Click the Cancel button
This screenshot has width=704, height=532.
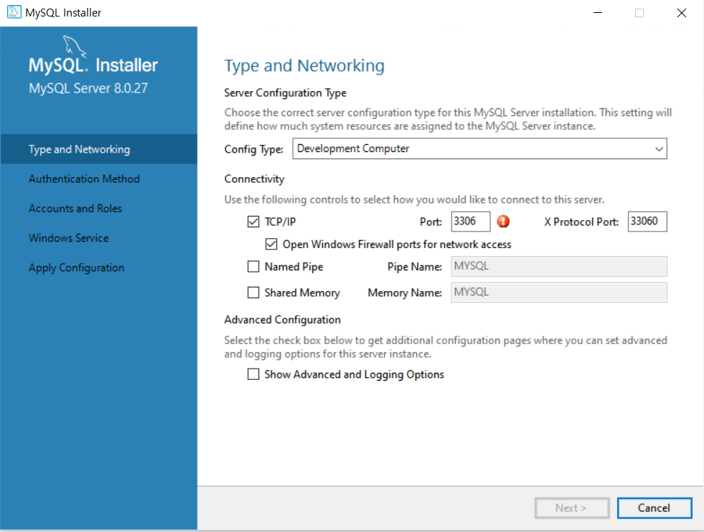click(x=654, y=508)
